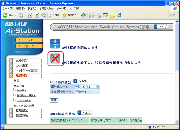Click the grey AOSS disconnect icon
This screenshot has height=130, width=180.
point(55,59)
